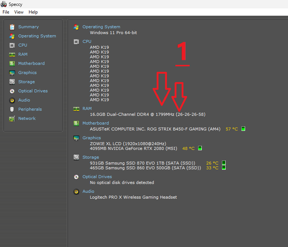Click motherboard temperature indicator next to 57 °C
The width and height of the screenshot is (288, 247).
point(243,129)
